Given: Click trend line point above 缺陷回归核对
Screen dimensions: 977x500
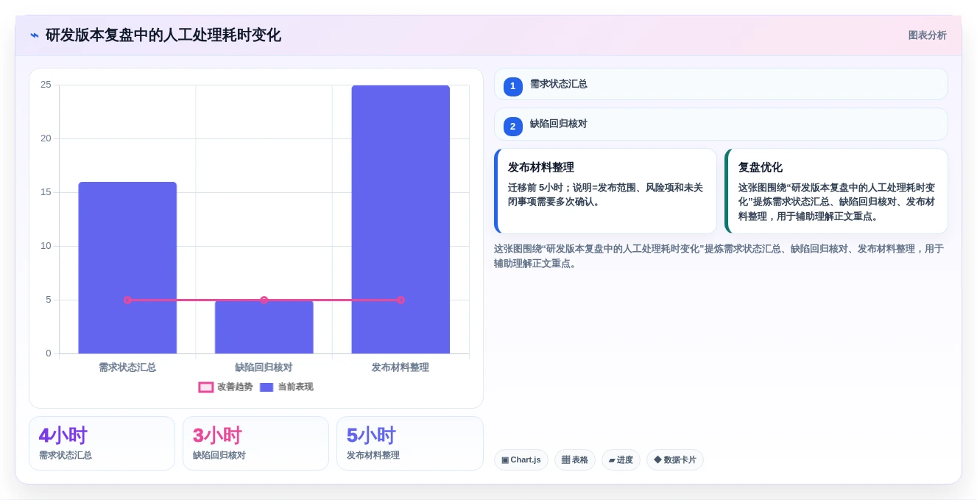Looking at the screenshot, I should [264, 300].
